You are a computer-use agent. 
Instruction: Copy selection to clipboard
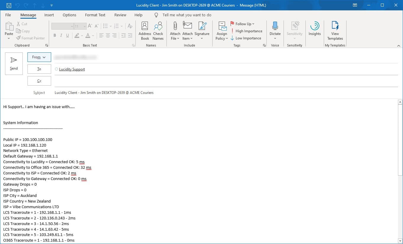click(x=23, y=31)
